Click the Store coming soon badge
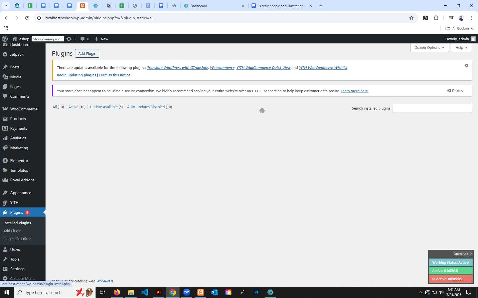478x298 pixels. click(x=48, y=39)
